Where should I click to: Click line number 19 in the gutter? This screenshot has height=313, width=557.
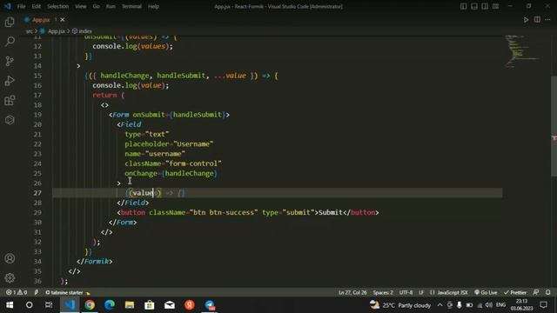coord(37,115)
